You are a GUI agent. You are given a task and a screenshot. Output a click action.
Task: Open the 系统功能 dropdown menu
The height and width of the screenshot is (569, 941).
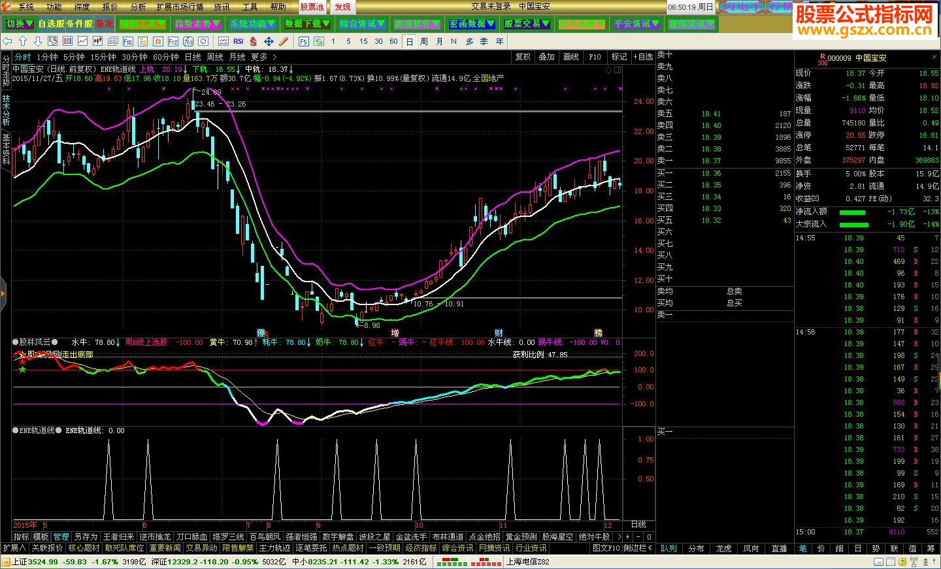point(252,24)
